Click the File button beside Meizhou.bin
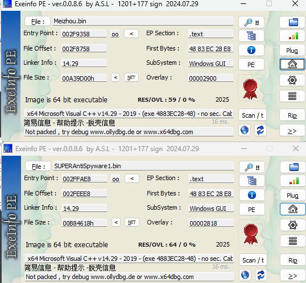 coord(38,22)
